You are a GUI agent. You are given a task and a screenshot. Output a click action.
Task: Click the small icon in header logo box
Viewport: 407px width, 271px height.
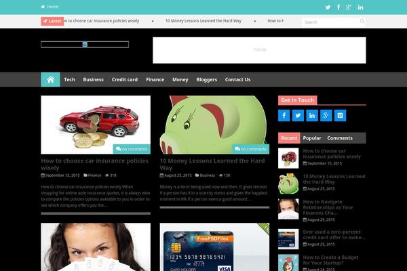click(85, 44)
